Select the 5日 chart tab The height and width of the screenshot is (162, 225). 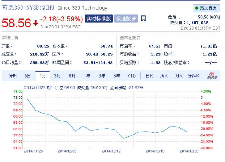[x=27, y=76]
